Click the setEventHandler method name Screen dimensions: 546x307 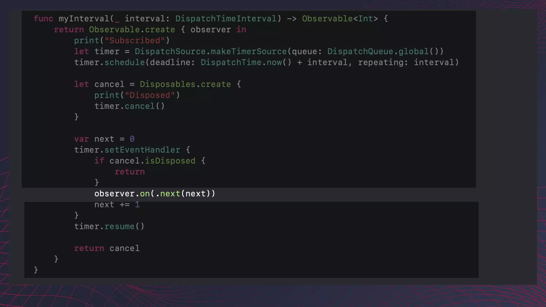coord(142,150)
